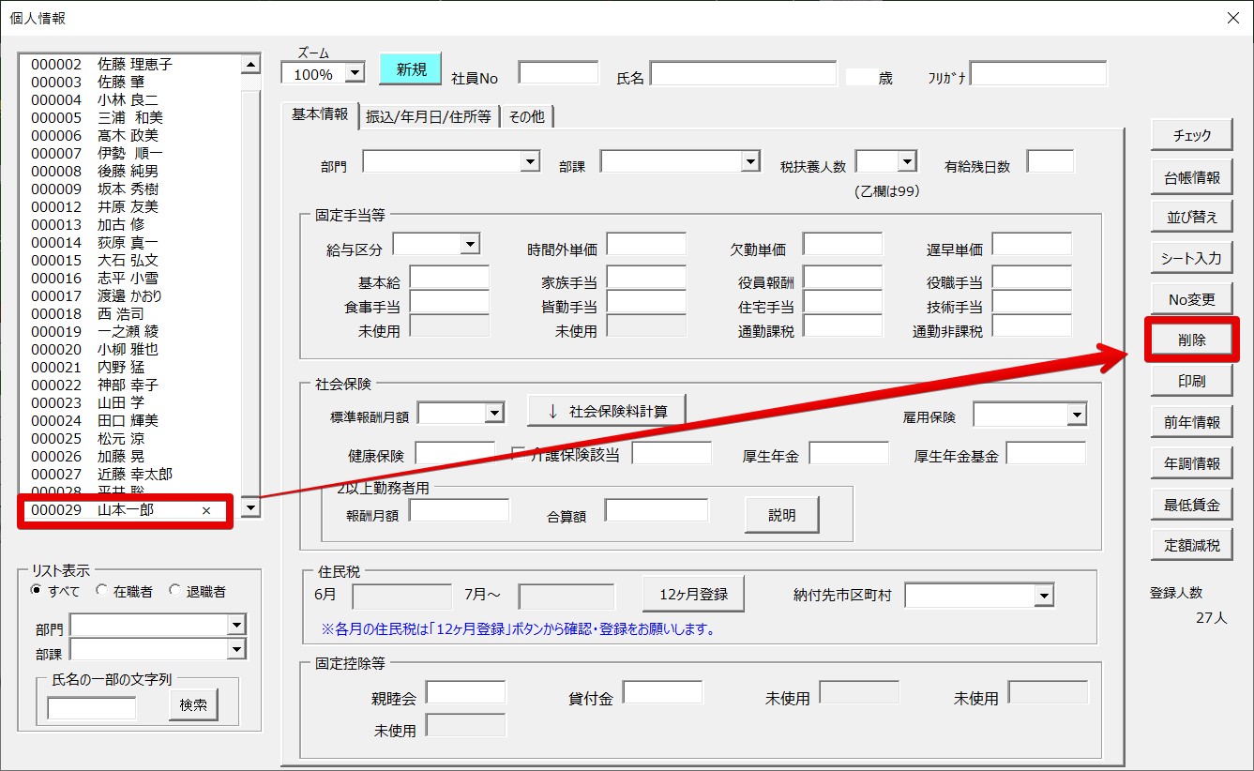Switch to the 振込/年月日/住所等 tab

coord(429,117)
